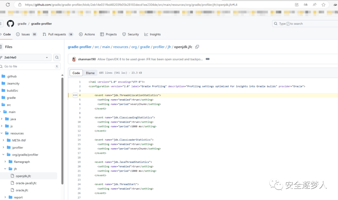
Task: Open the 2eb14e0 branch selector dropdown
Action: coord(25,57)
